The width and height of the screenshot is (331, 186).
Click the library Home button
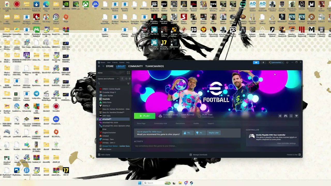point(111,73)
